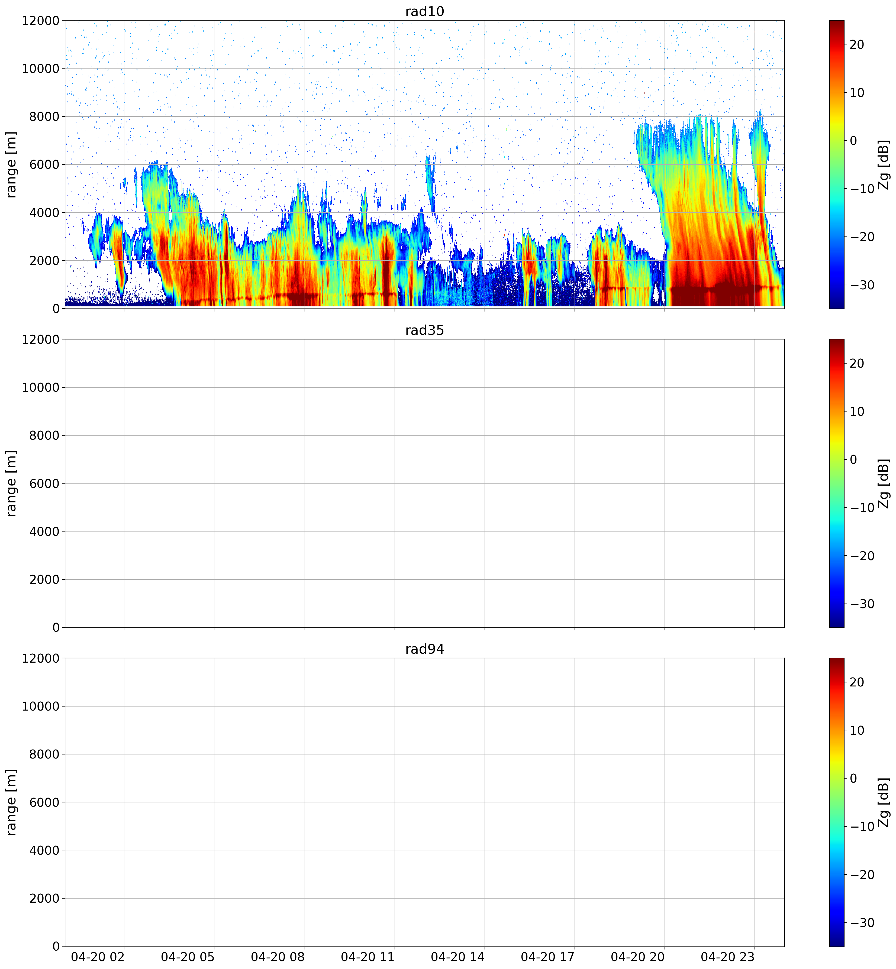Click the 20 tick on rad10 colorbar
896x969 pixels.
(x=857, y=45)
